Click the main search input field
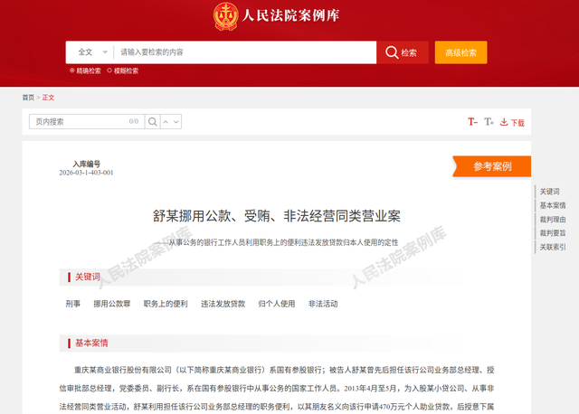Screen dimensions: 579x414 [x=245, y=52]
